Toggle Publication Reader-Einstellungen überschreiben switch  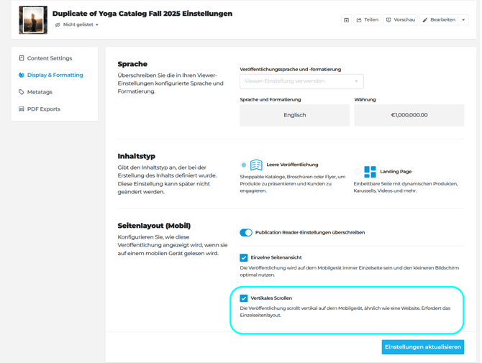click(246, 232)
